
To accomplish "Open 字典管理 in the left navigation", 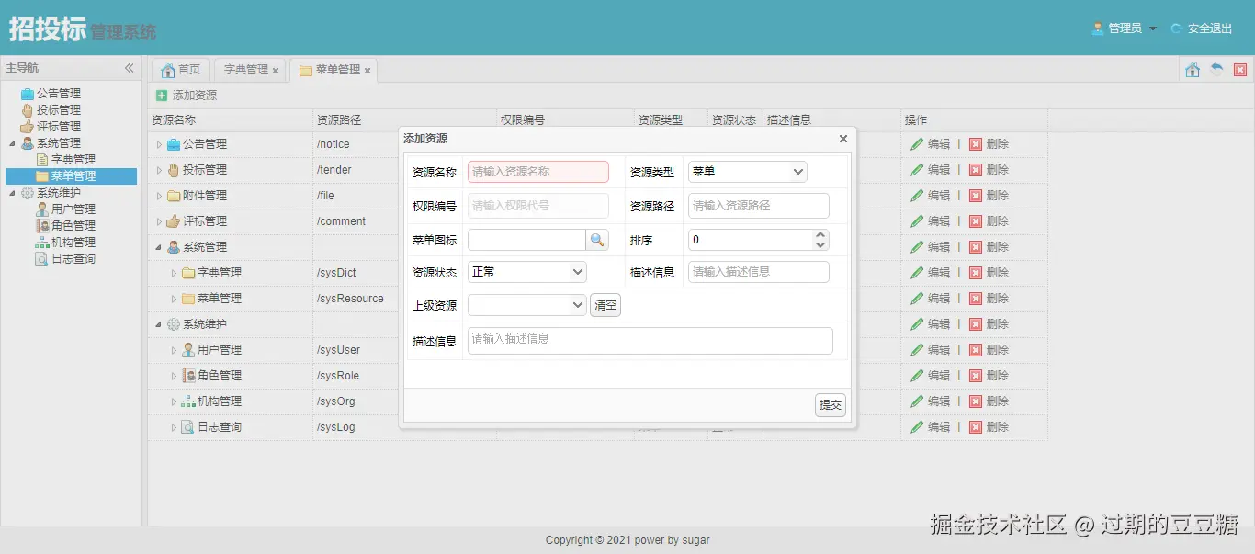I will 73,160.
